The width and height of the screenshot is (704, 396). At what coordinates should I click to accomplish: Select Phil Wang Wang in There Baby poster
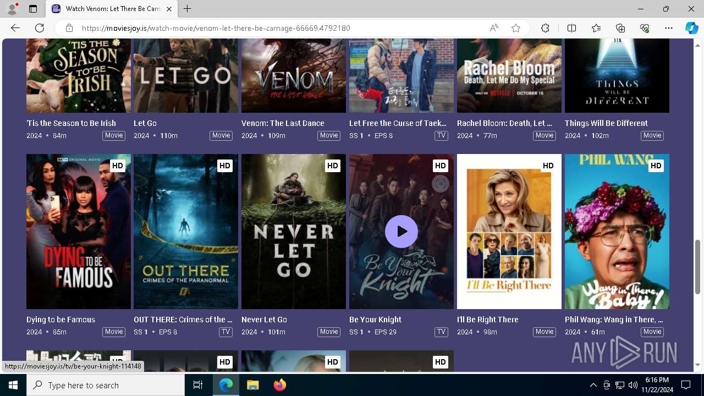[617, 232]
